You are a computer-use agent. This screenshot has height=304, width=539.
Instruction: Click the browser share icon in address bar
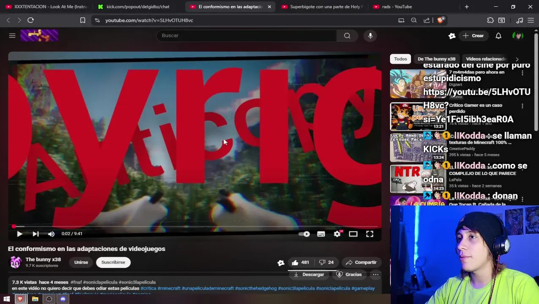pos(427,20)
